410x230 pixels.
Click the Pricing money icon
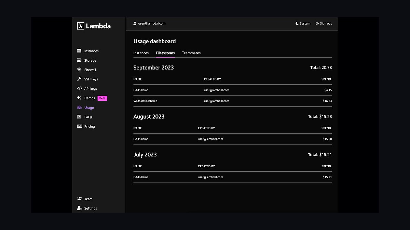click(79, 126)
